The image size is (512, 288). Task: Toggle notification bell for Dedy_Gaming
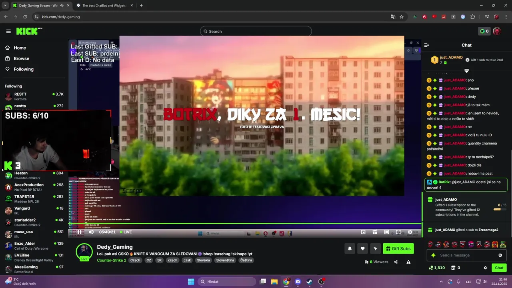350,248
